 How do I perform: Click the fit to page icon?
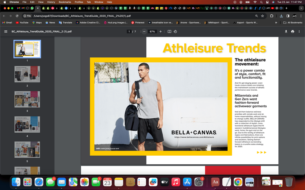(x=169, y=32)
